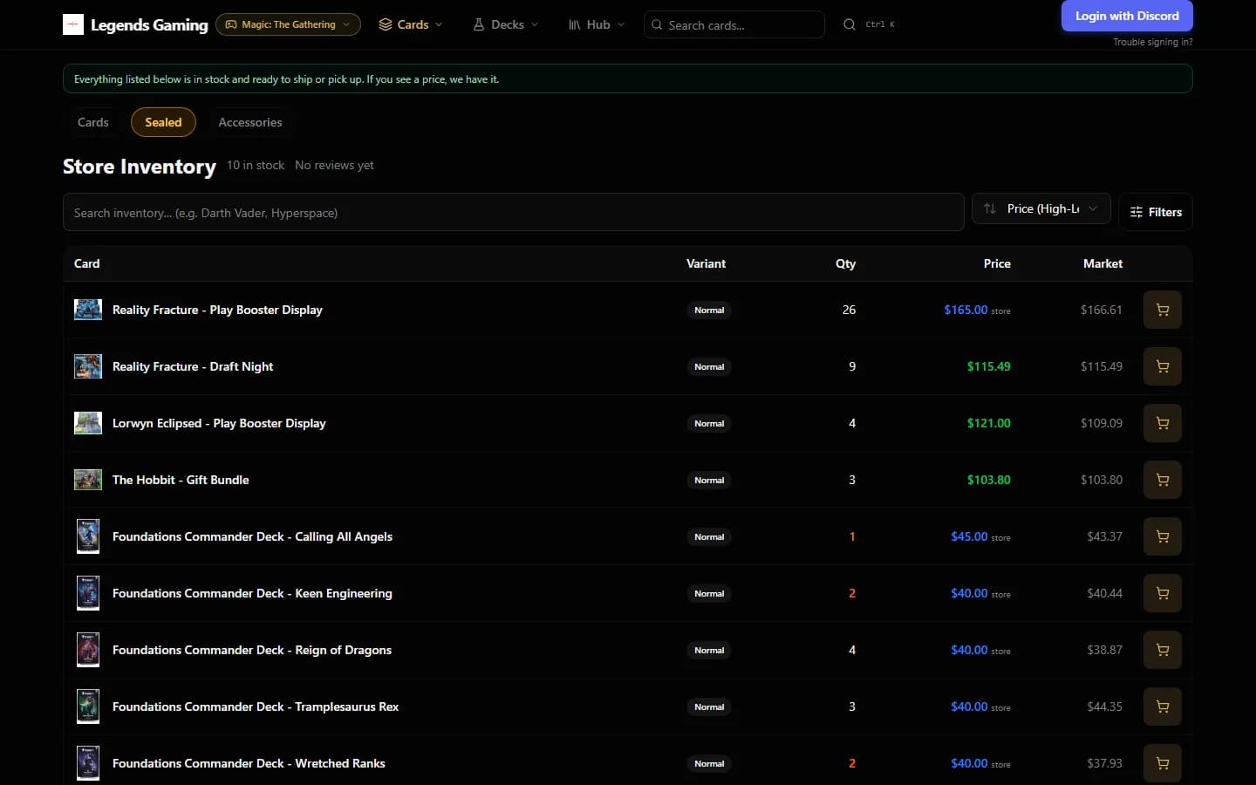Expand the Hub navigation menu
Screen dimensions: 1256x785
(597, 24)
